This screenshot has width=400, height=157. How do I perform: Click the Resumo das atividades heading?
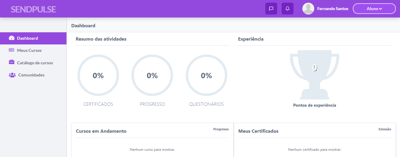click(101, 39)
